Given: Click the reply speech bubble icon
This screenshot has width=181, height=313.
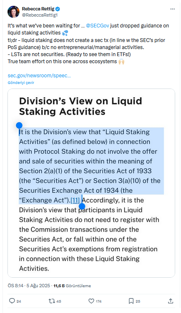Looking at the screenshot, I should click(x=12, y=301).
